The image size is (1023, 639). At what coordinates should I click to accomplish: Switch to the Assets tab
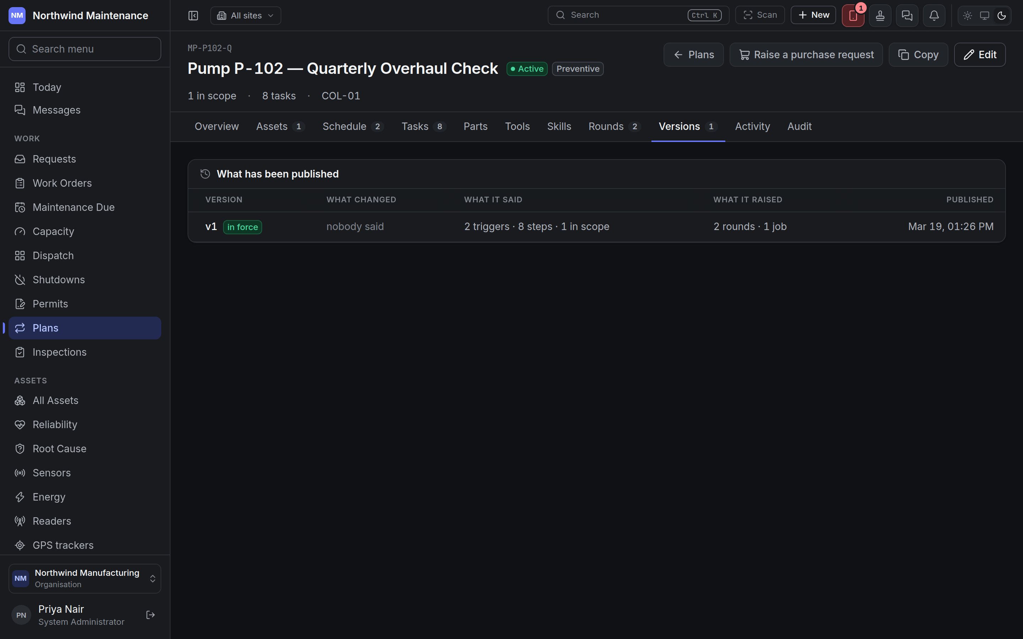[x=280, y=126]
